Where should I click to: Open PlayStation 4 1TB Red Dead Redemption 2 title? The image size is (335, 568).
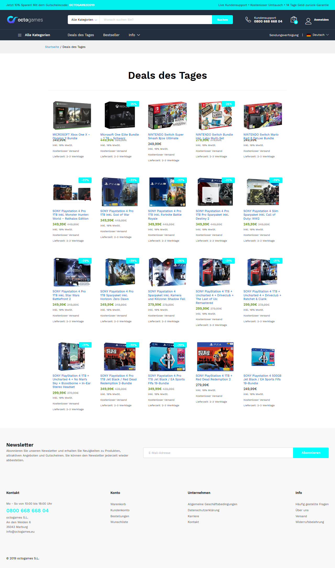click(x=214, y=378)
